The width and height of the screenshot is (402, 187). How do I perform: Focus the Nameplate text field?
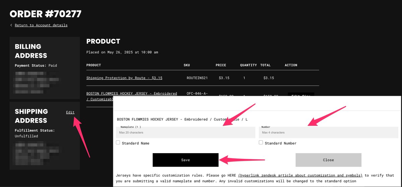(186, 132)
